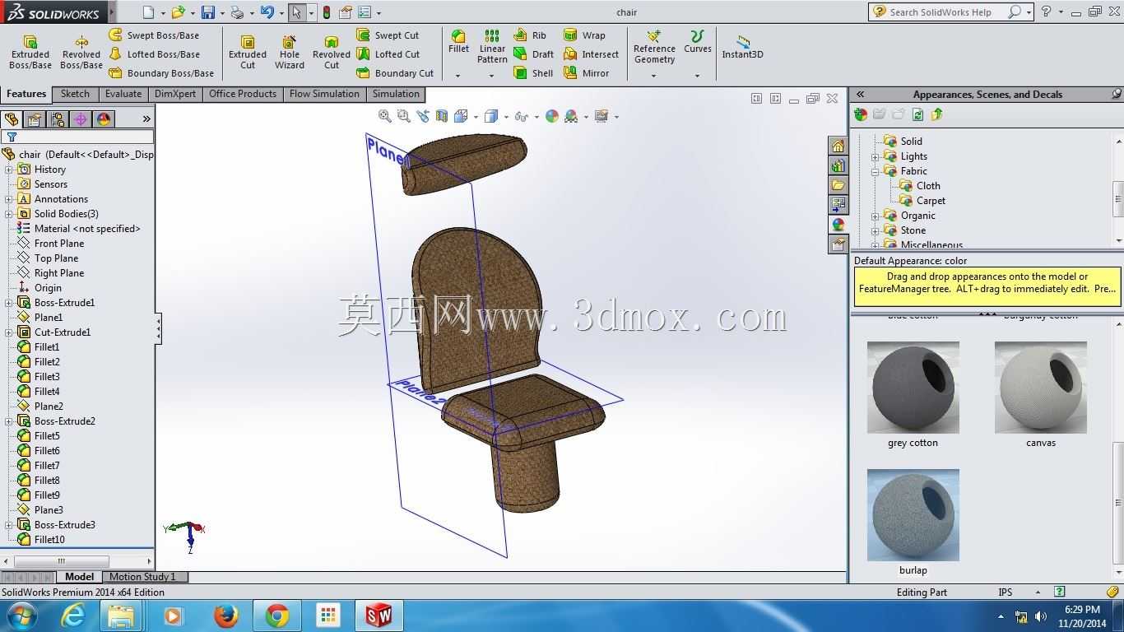Expand the History node

(9, 170)
